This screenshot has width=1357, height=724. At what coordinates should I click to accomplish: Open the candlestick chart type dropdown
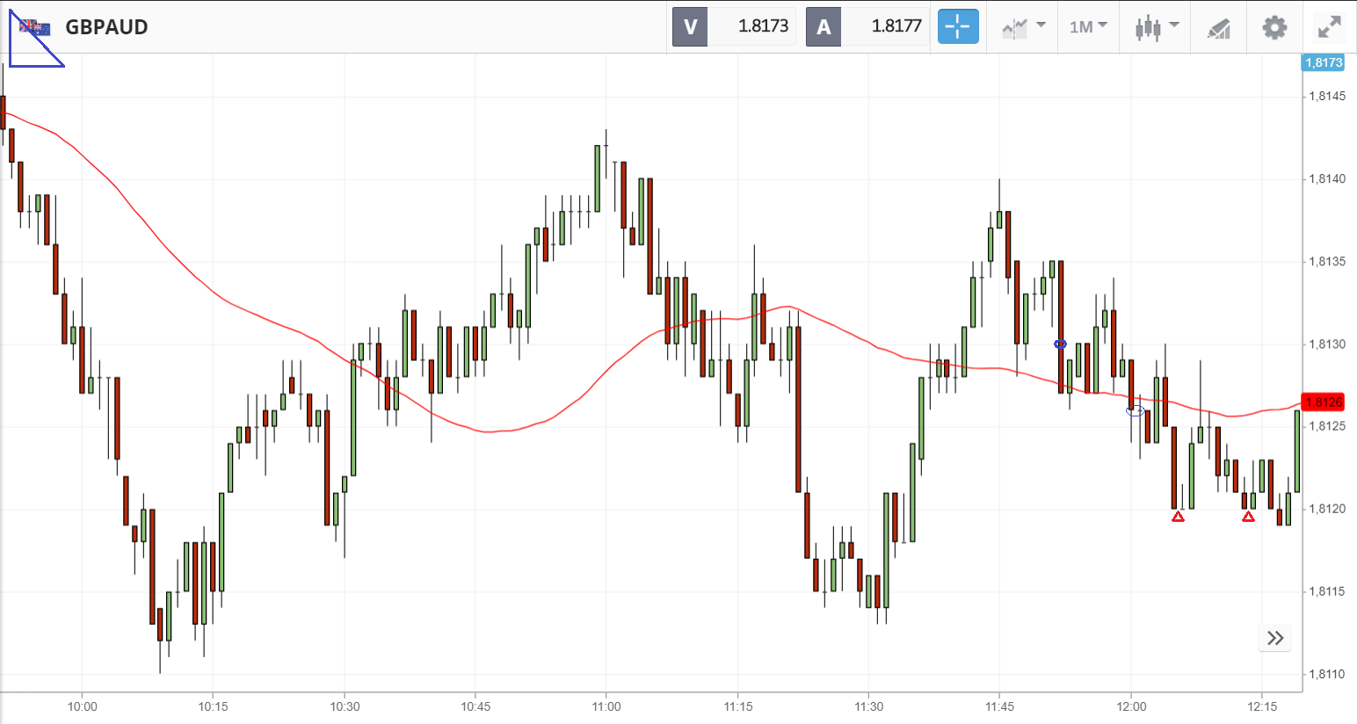1155,27
